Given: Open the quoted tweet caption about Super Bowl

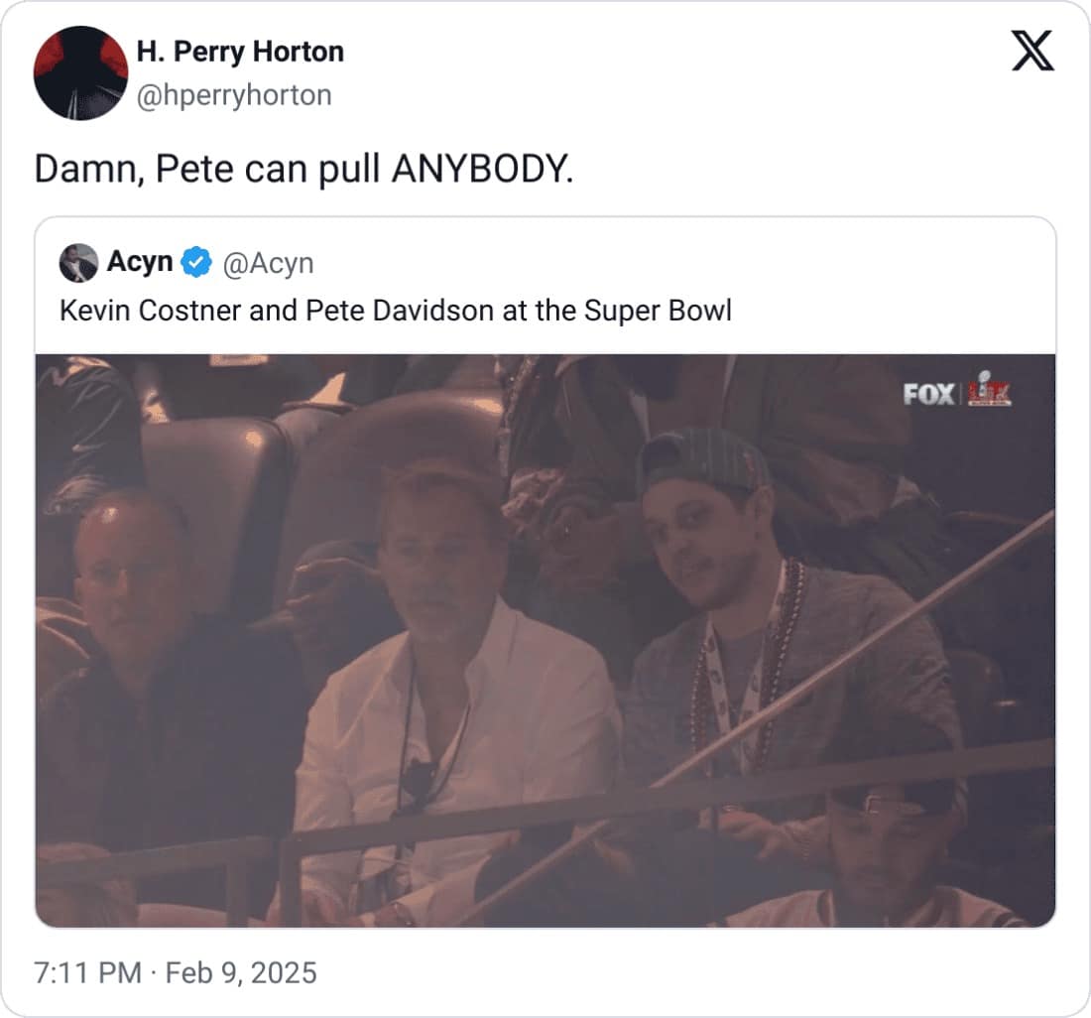Looking at the screenshot, I should tap(395, 311).
